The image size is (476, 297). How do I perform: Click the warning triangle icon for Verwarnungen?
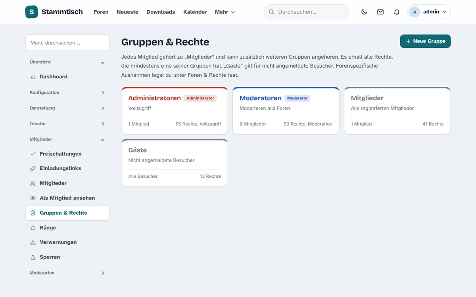pyautogui.click(x=33, y=242)
